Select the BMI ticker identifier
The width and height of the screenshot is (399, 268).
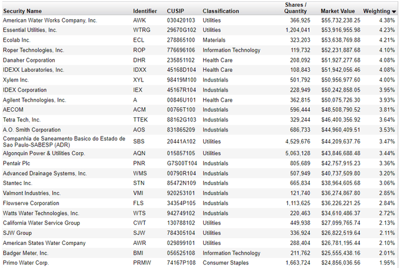[x=138, y=253]
